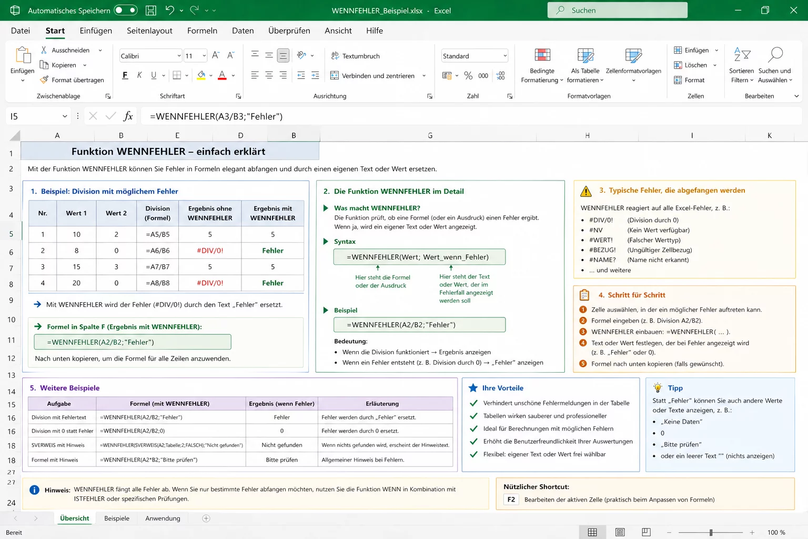Open the Bedingte Formatierung icon
Screen dimensions: 808x539
coord(542,55)
